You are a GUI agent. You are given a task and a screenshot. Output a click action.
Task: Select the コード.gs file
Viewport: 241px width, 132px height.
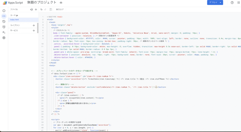pyautogui.click(x=14, y=15)
